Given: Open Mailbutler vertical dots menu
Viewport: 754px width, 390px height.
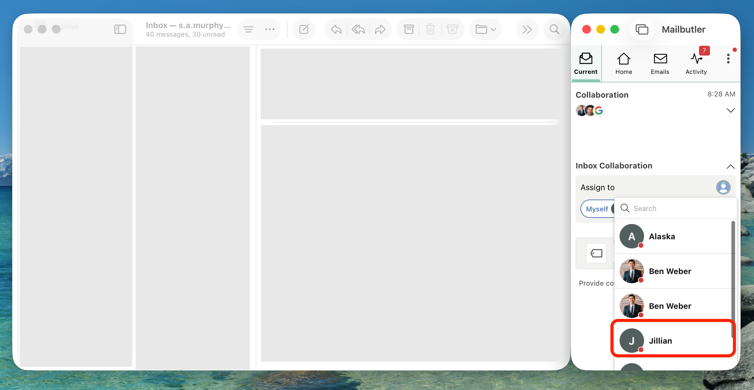Looking at the screenshot, I should coord(728,59).
